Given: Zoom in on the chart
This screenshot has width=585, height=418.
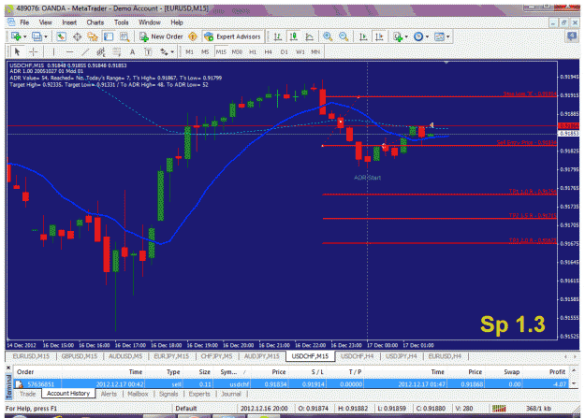Looking at the screenshot, I should click(x=328, y=36).
